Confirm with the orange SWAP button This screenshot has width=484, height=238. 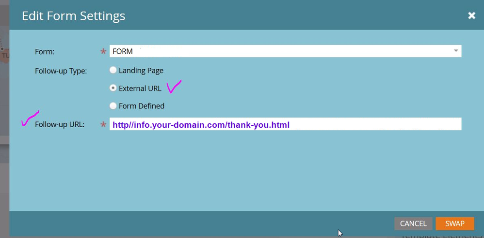coord(455,223)
